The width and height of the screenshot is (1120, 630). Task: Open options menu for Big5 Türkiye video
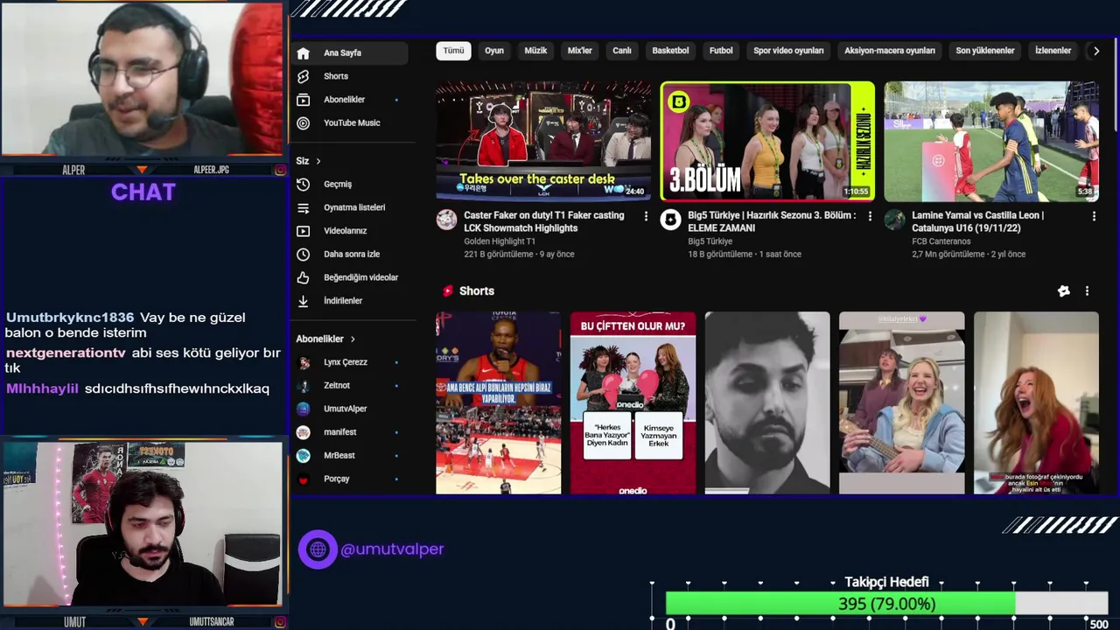pos(870,216)
